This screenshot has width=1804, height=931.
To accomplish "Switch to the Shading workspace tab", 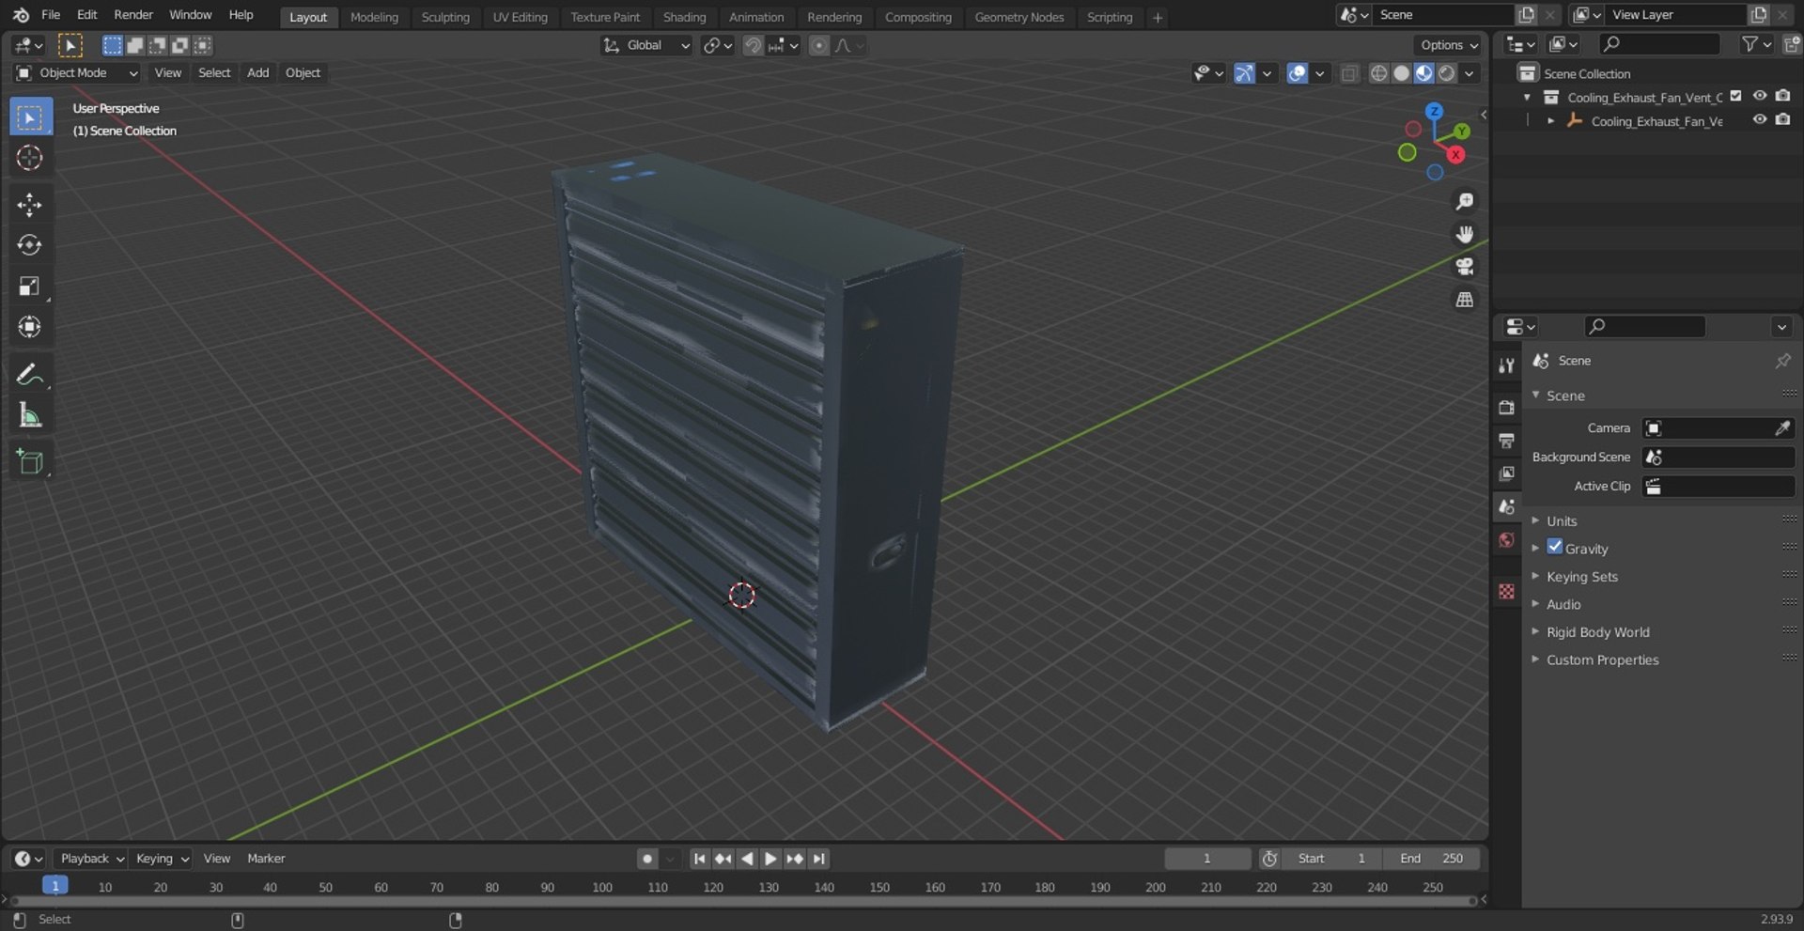I will tap(684, 17).
